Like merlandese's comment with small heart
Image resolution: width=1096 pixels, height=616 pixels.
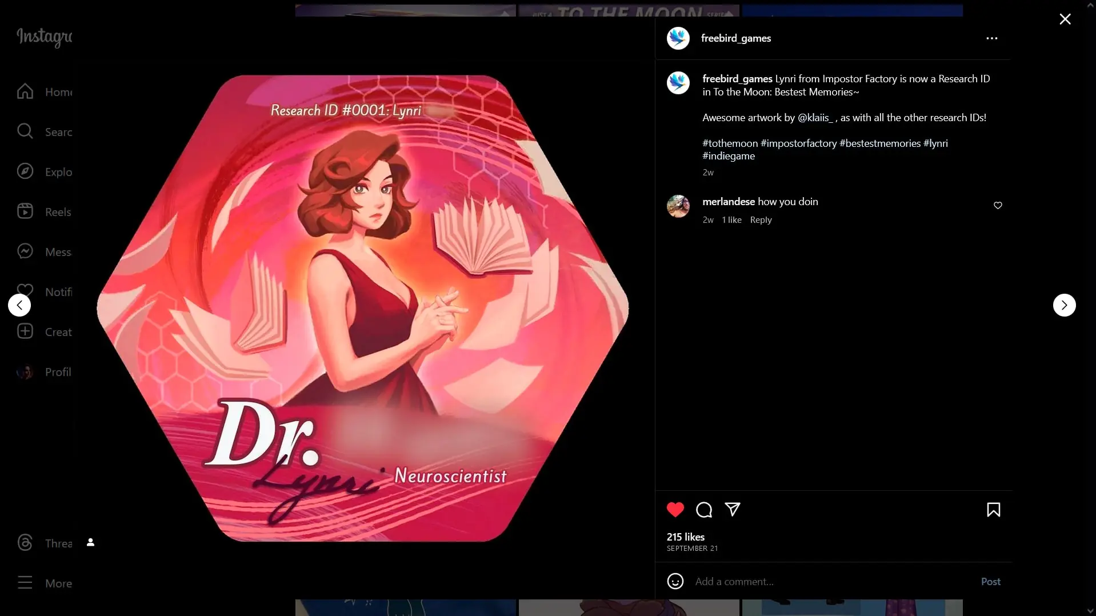pos(998,205)
